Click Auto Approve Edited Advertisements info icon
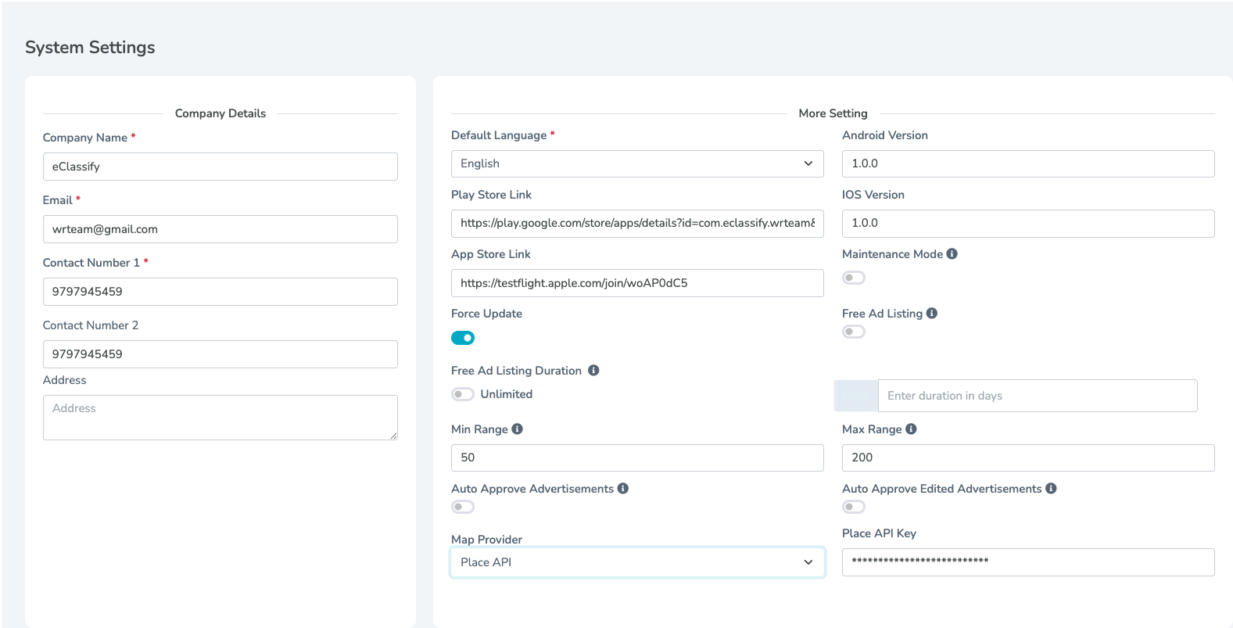The image size is (1233, 628). [1051, 489]
